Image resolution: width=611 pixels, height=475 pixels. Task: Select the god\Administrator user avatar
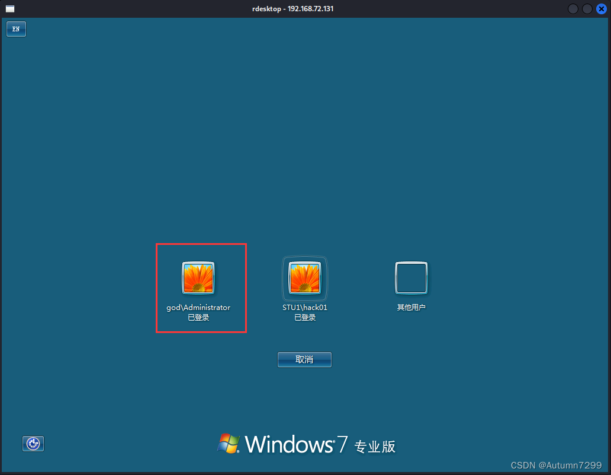(198, 278)
